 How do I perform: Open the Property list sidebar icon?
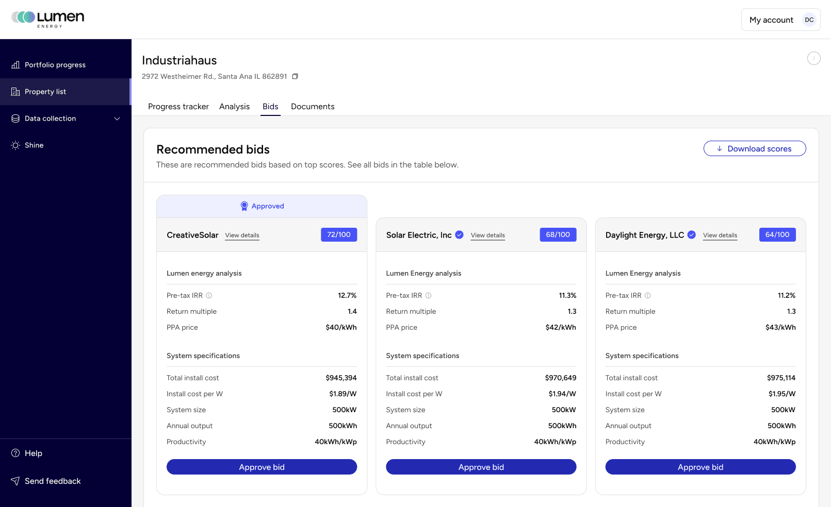(16, 92)
